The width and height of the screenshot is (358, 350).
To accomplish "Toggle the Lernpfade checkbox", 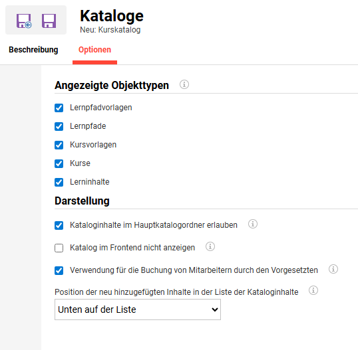I will point(59,126).
